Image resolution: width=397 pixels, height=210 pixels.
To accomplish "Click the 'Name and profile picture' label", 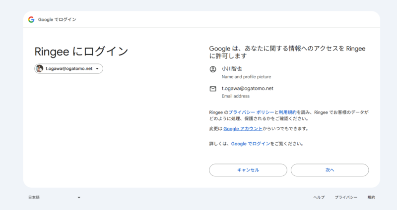I will (x=246, y=77).
